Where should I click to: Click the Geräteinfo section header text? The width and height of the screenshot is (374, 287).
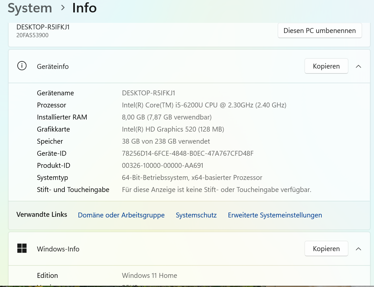53,67
